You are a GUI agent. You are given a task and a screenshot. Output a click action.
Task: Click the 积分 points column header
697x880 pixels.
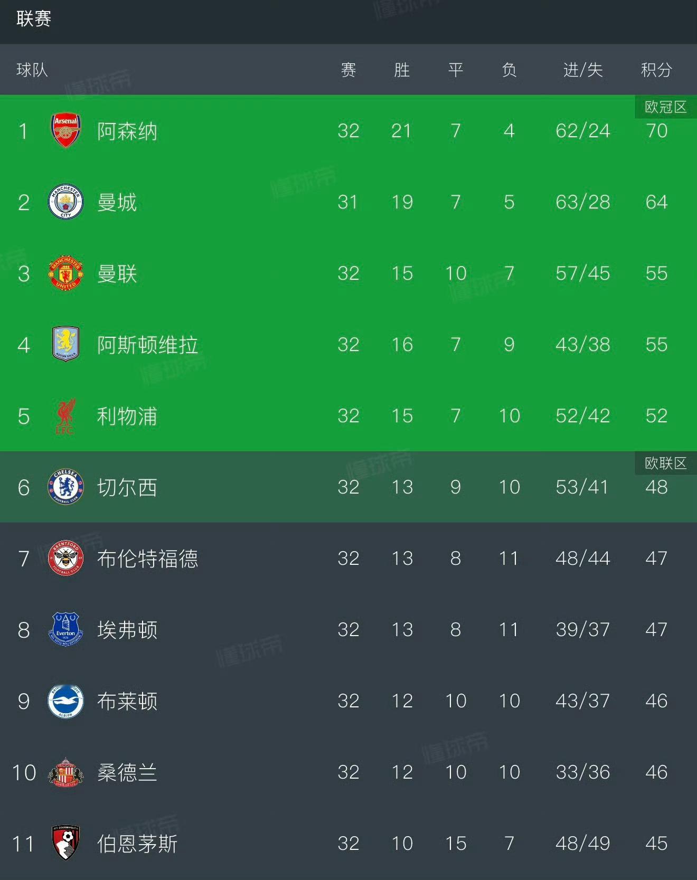coord(656,70)
